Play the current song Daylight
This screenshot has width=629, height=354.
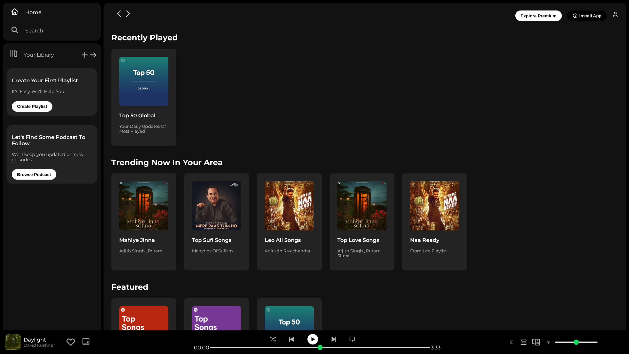[313, 339]
